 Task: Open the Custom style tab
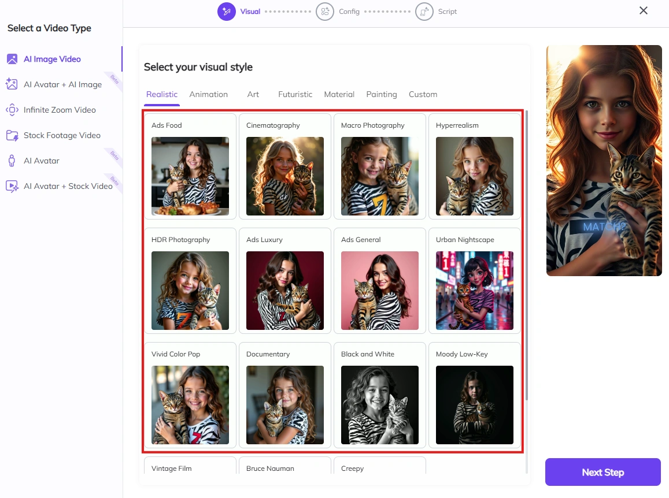(x=423, y=94)
